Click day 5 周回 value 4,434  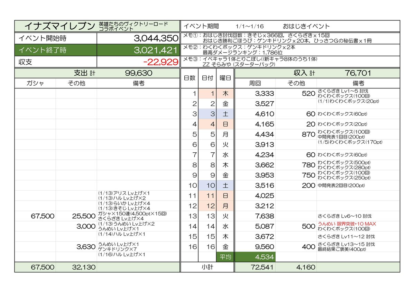[x=265, y=134]
